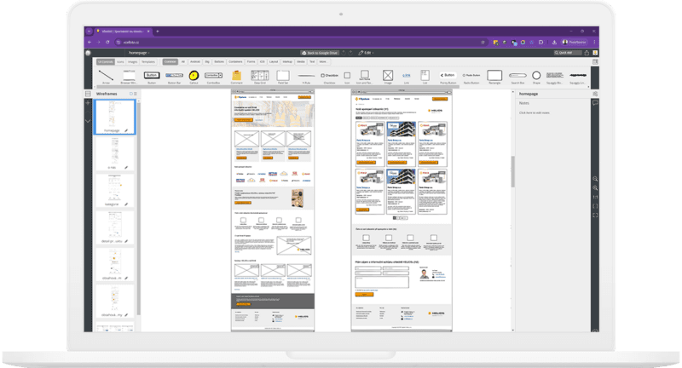Switch to the Forms category tab

pyautogui.click(x=251, y=61)
